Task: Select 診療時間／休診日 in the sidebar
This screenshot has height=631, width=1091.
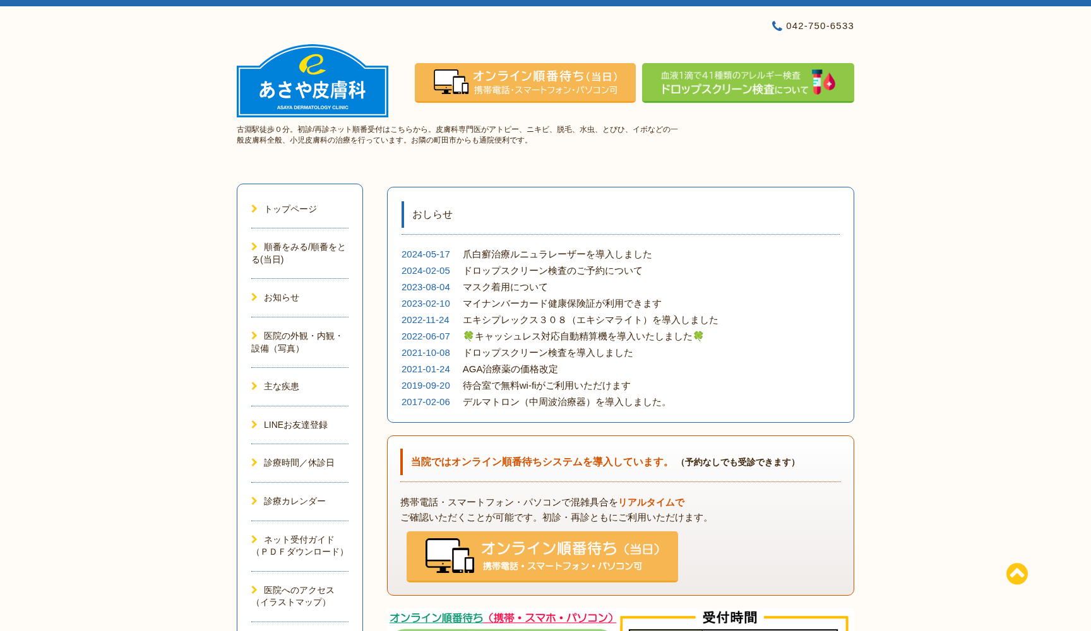Action: pyautogui.click(x=298, y=463)
